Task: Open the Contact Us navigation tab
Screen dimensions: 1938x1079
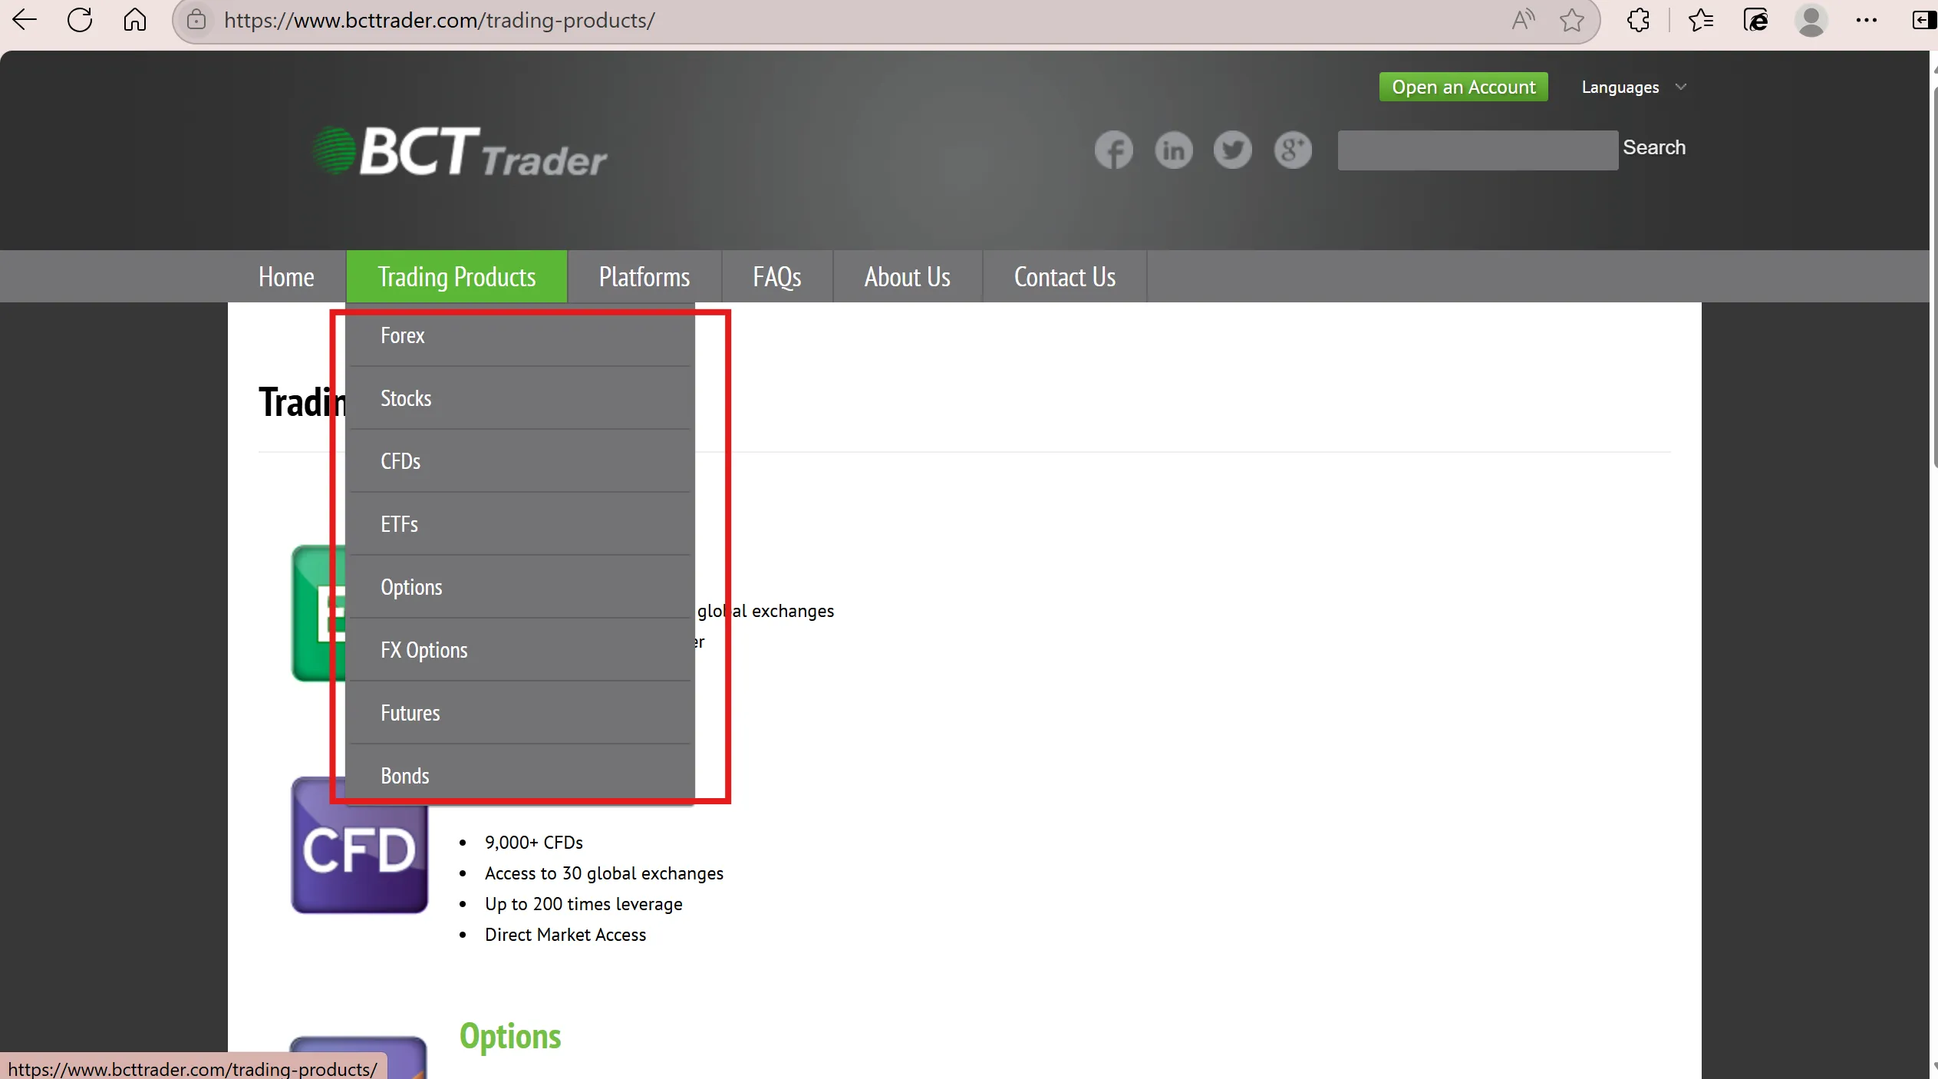Action: pyautogui.click(x=1065, y=276)
